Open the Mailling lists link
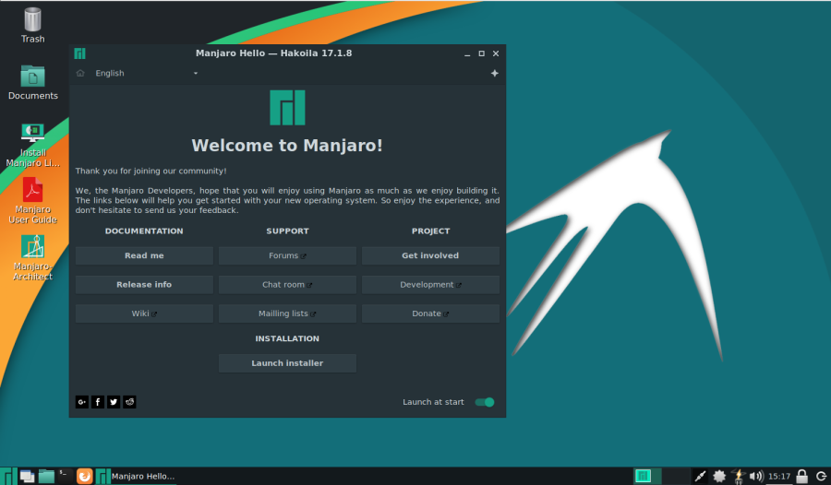The height and width of the screenshot is (485, 831). [287, 313]
